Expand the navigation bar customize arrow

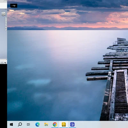point(6,30)
